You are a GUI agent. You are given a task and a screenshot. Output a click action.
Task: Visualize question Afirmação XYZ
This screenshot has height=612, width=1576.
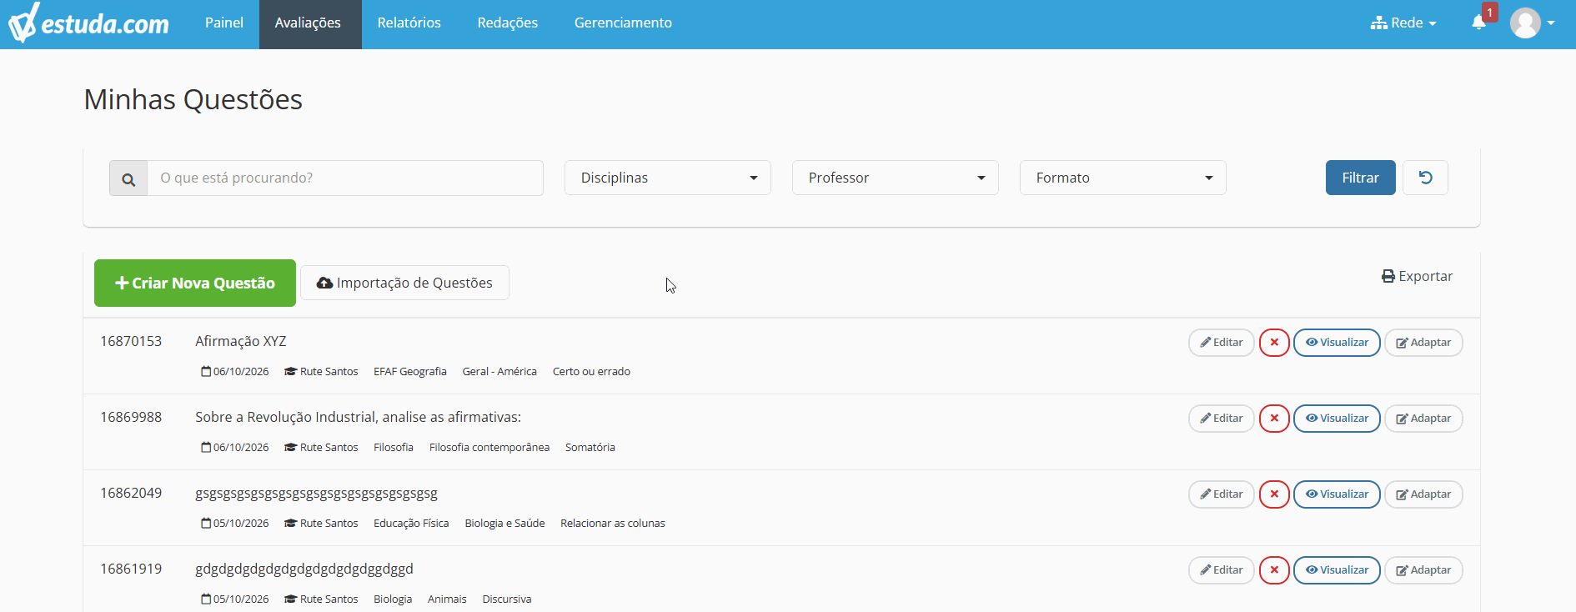click(1338, 343)
